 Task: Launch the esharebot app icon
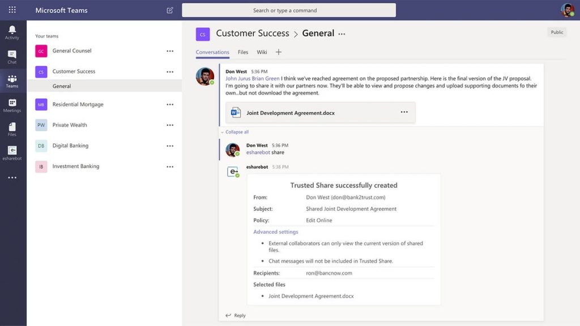12,151
